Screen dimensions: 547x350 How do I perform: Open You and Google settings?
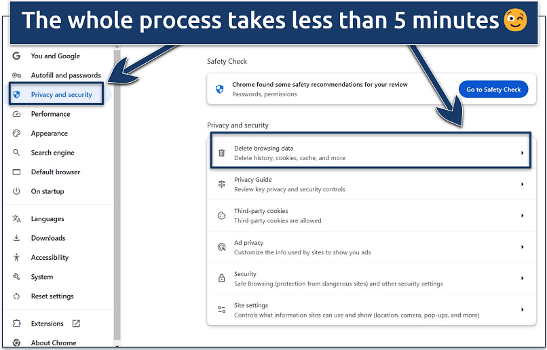click(56, 56)
